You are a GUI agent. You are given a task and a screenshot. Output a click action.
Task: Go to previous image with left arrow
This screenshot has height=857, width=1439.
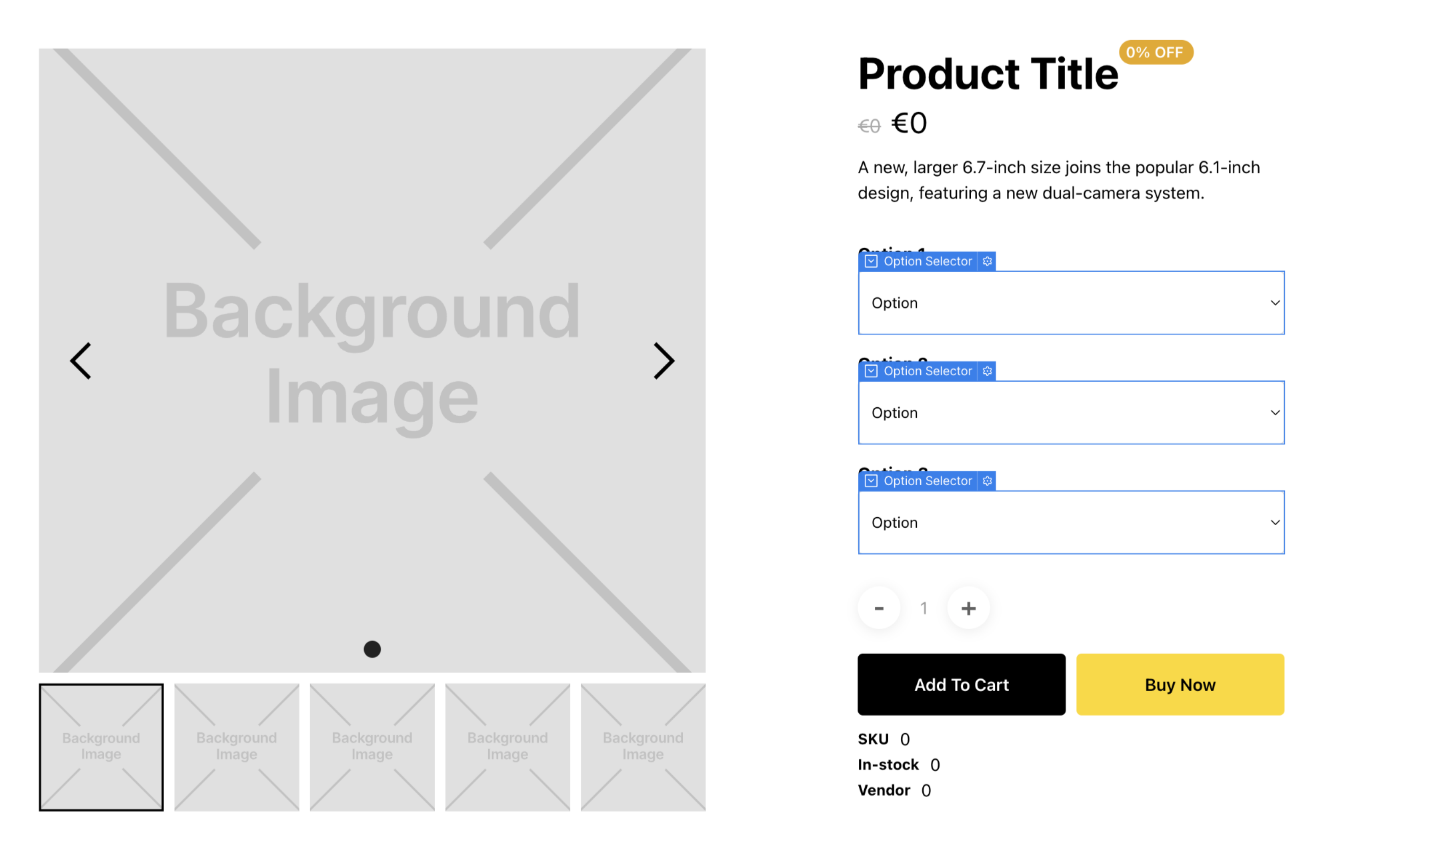tap(81, 361)
